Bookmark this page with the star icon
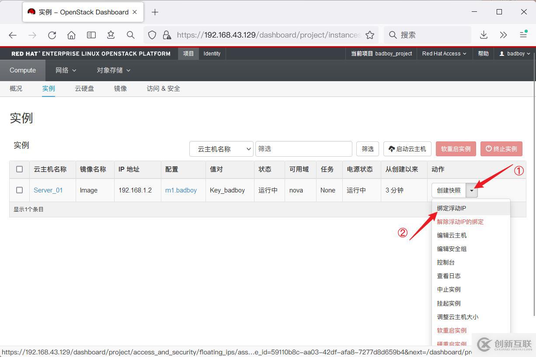 [370, 35]
